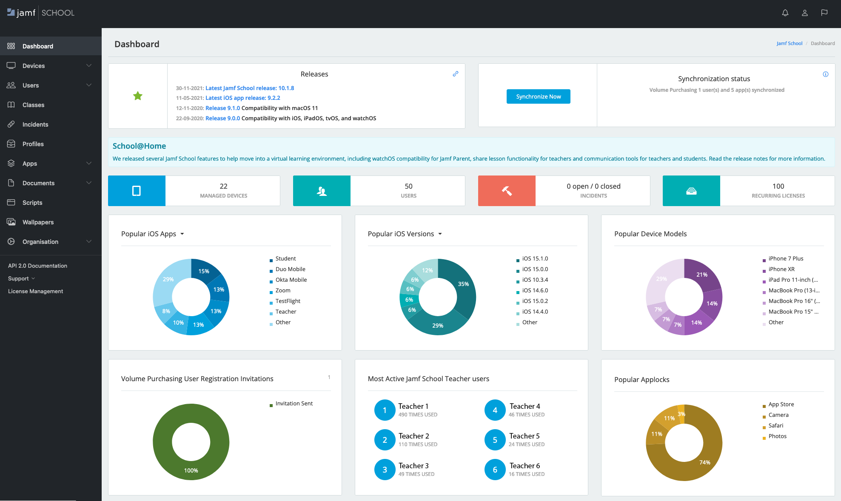
Task: Click the incidents hammer icon tile
Action: pos(507,191)
